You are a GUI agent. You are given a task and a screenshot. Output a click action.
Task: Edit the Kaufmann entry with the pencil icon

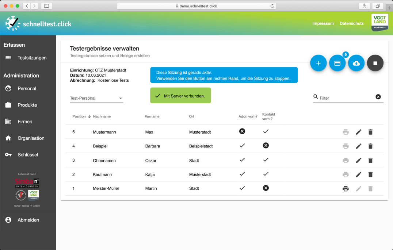359,174
